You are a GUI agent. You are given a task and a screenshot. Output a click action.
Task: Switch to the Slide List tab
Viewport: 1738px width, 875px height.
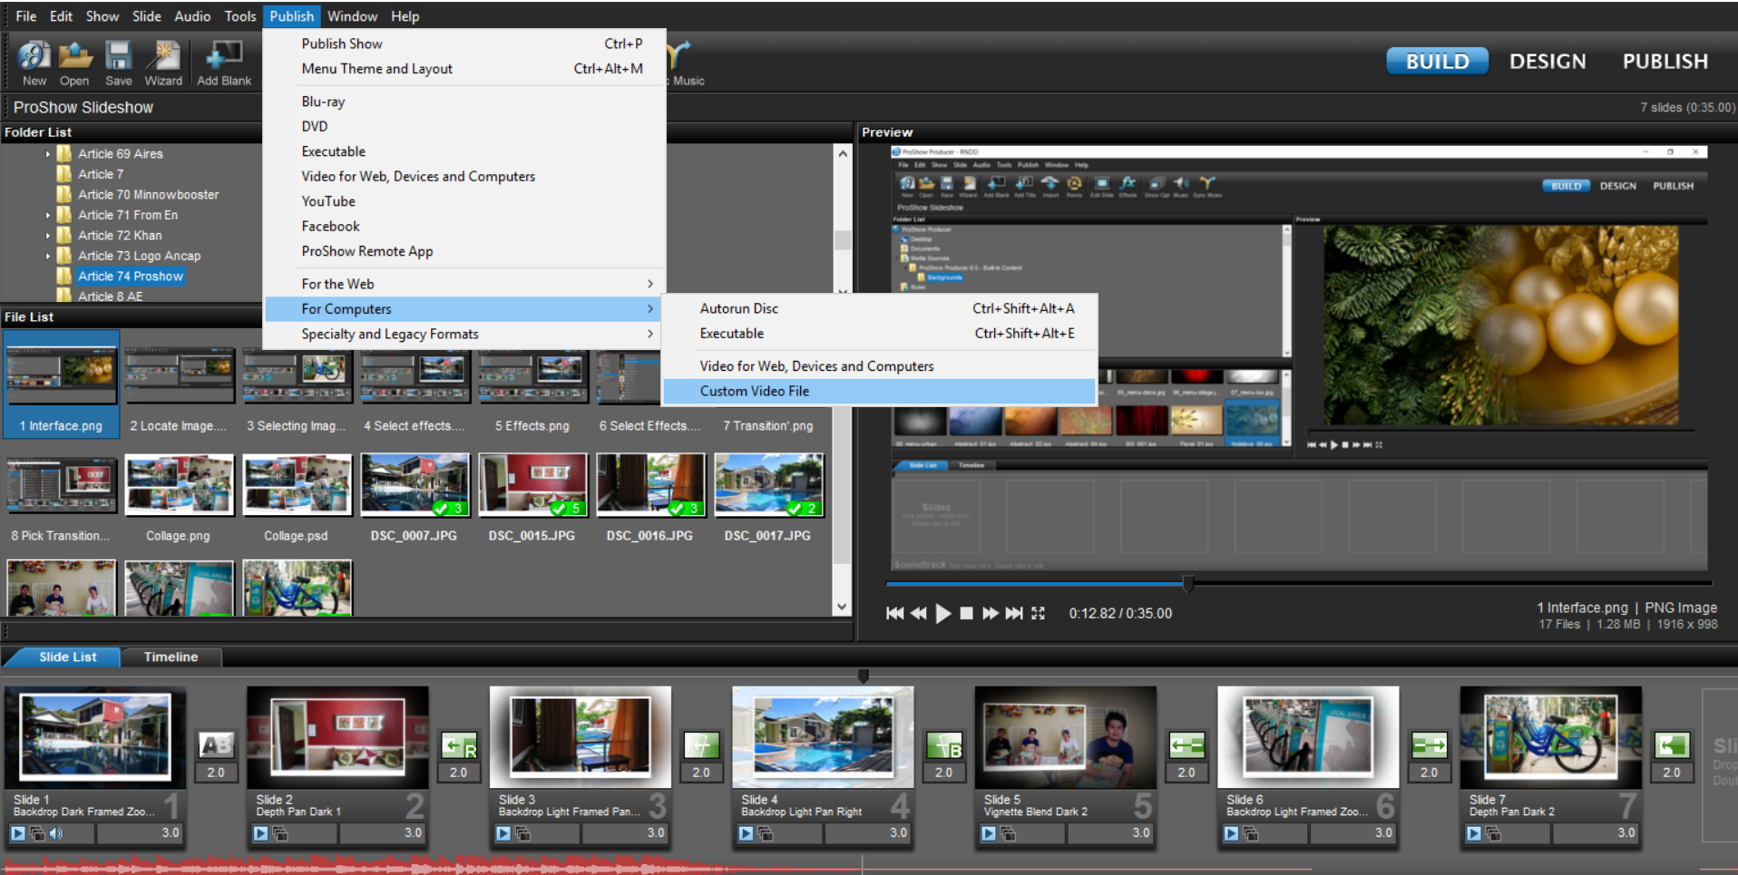pos(68,656)
